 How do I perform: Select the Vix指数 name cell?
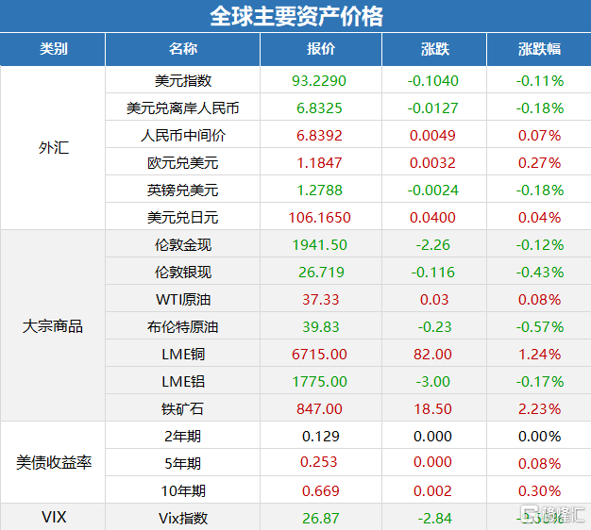[183, 519]
